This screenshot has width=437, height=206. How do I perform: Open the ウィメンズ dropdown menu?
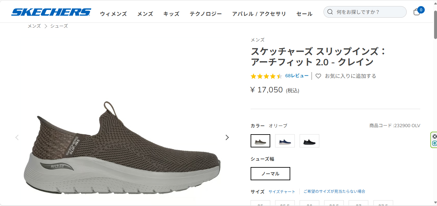tap(113, 14)
